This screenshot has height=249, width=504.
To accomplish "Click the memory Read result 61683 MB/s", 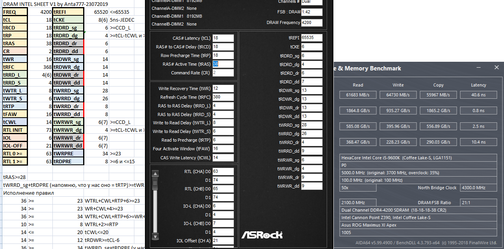I will (x=358, y=95).
